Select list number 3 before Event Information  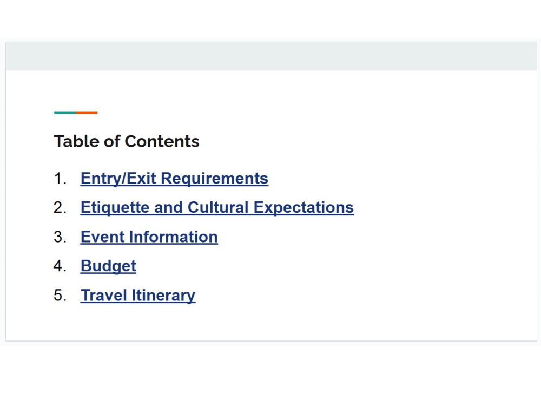60,237
